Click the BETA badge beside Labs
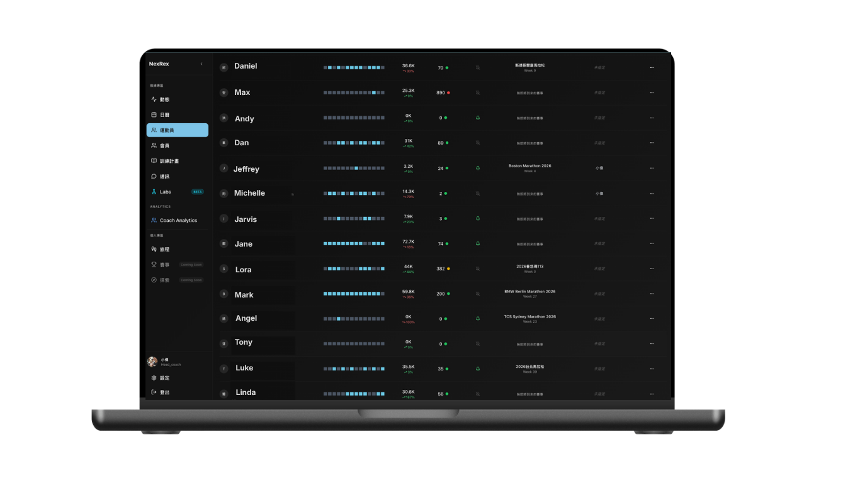The width and height of the screenshot is (860, 483). (198, 192)
